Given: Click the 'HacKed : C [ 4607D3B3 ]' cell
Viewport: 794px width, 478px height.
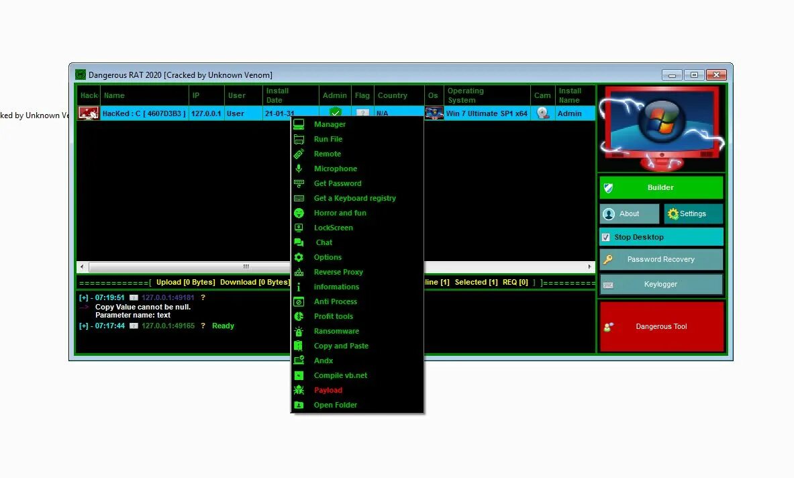Looking at the screenshot, I should tap(144, 113).
